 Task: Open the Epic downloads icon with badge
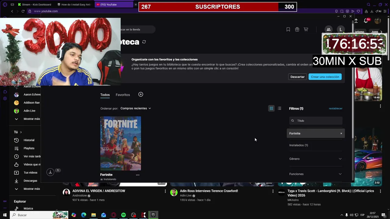51,172
